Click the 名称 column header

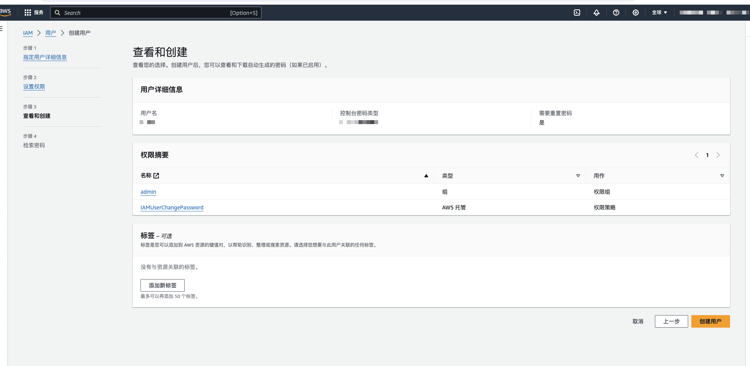[x=146, y=176]
